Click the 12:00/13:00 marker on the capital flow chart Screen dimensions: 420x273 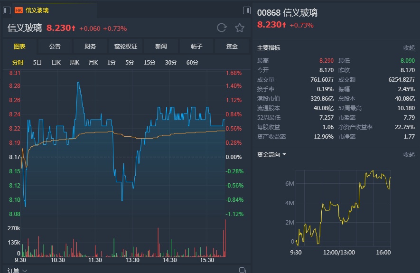[339, 252]
